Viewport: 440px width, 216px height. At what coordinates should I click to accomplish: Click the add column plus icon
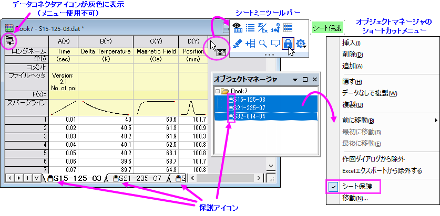(x=250, y=44)
